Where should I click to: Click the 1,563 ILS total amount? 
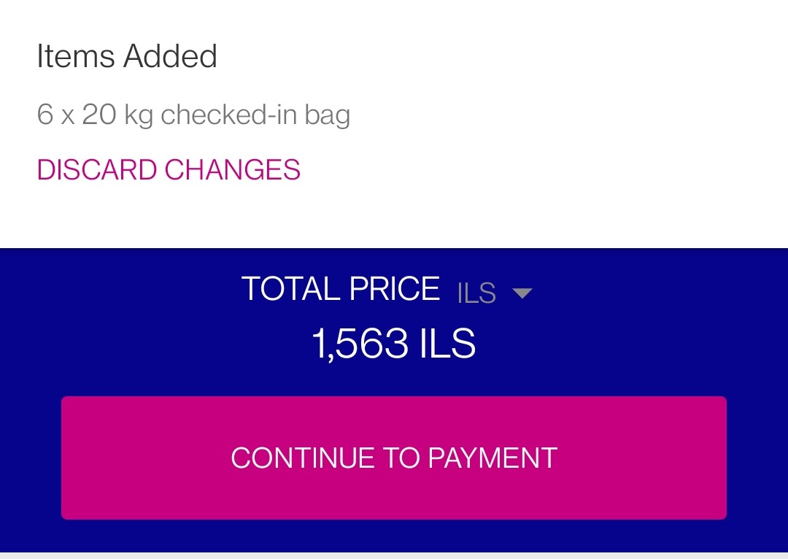coord(393,344)
